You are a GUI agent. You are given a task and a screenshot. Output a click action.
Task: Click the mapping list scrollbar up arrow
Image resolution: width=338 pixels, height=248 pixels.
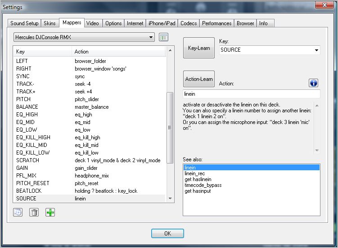tap(170, 51)
